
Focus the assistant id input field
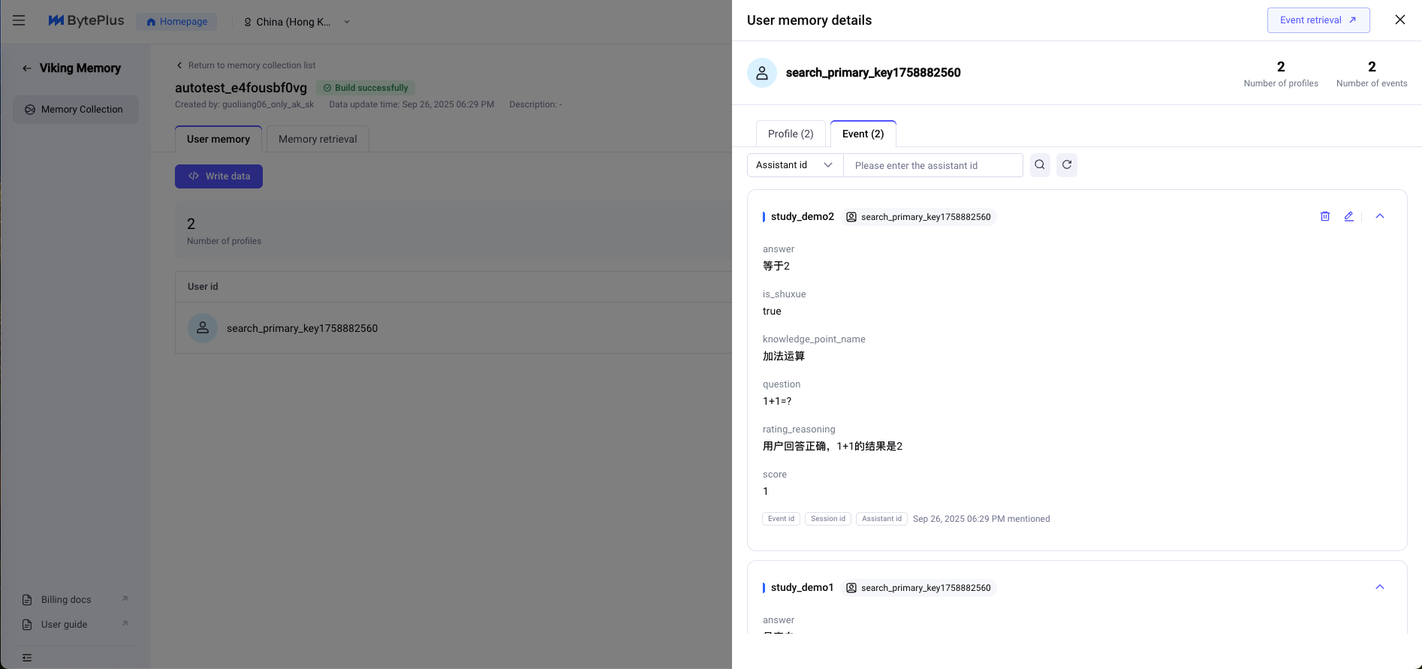pyautogui.click(x=932, y=165)
